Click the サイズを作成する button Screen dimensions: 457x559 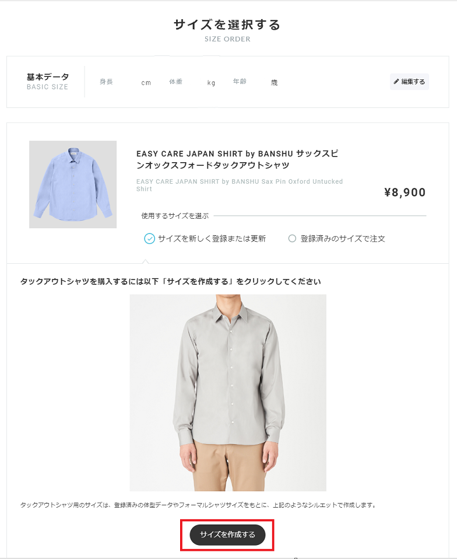click(227, 534)
